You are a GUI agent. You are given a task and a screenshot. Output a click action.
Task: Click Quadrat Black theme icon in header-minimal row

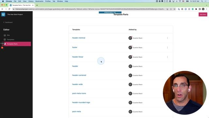[x=130, y=38]
